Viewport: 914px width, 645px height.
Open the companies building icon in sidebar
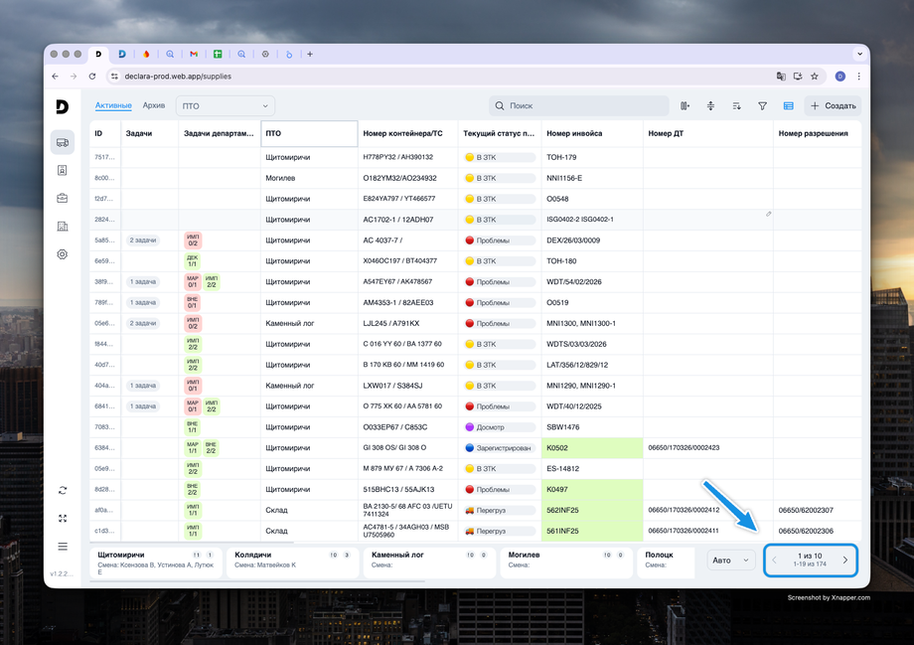click(63, 227)
